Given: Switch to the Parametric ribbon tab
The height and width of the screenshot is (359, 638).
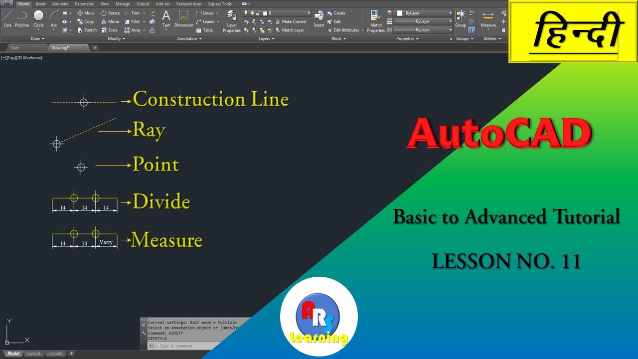Looking at the screenshot, I should pyautogui.click(x=84, y=3).
